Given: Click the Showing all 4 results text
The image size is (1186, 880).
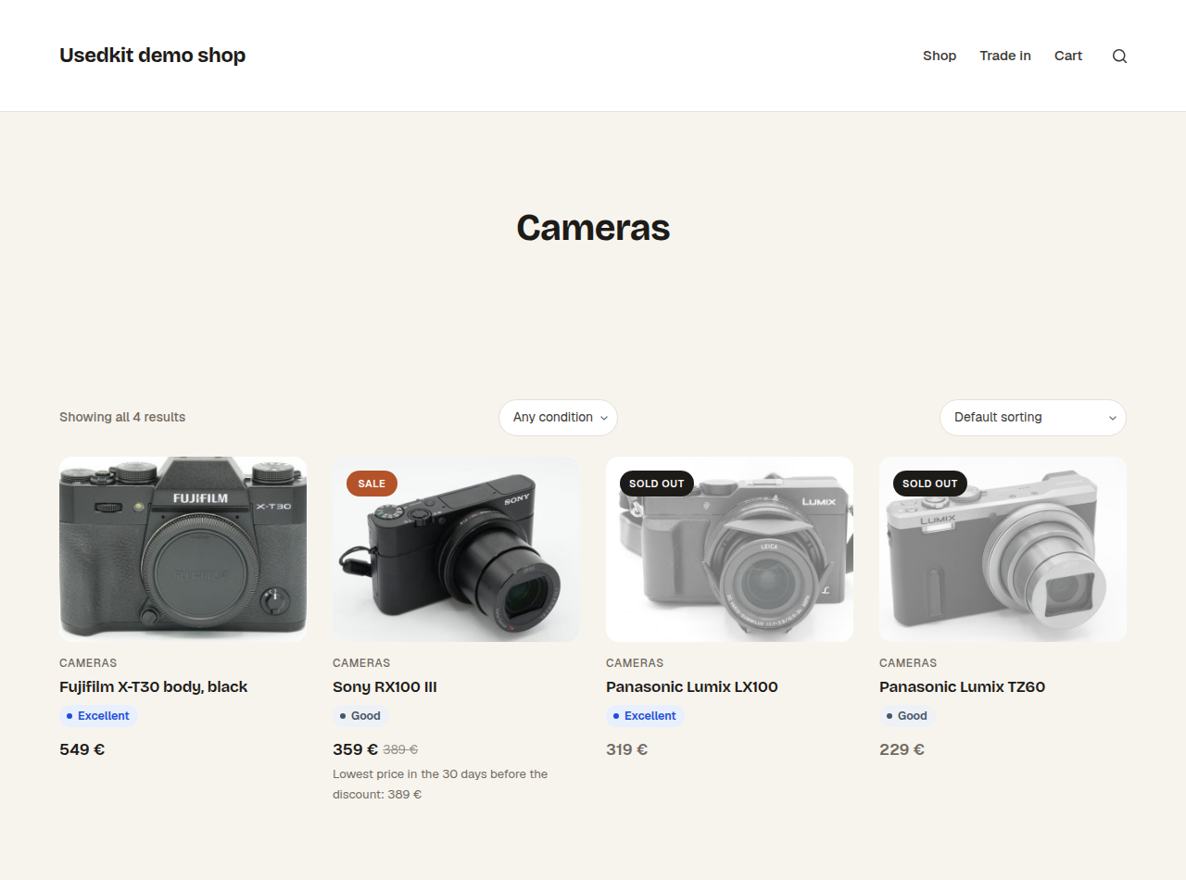Looking at the screenshot, I should point(122,418).
